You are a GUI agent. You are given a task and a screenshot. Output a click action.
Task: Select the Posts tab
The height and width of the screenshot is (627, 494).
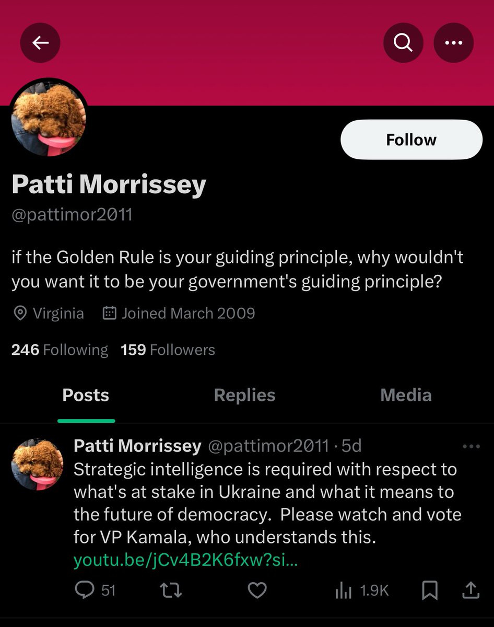(86, 396)
